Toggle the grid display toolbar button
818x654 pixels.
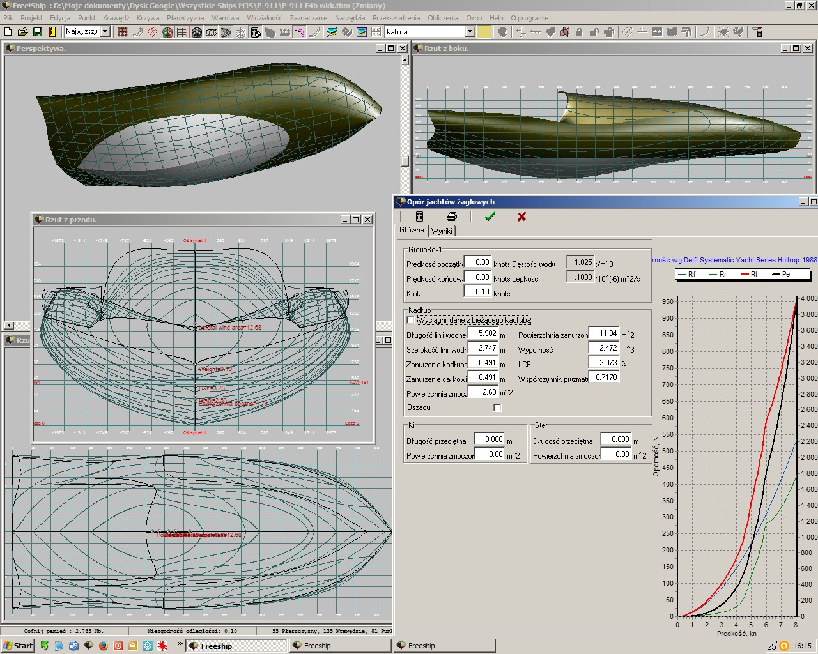click(182, 32)
